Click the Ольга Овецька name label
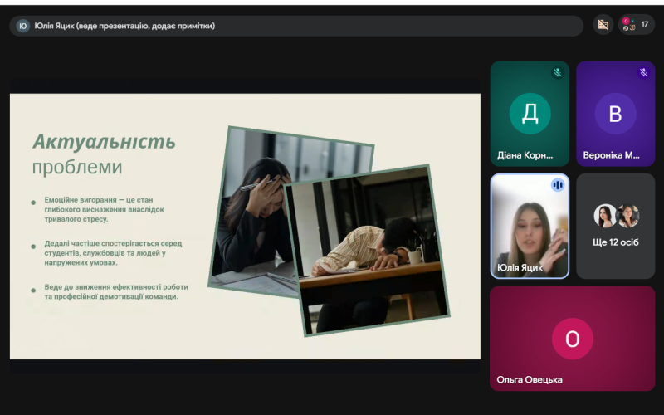This screenshot has height=415, width=664. 530,379
